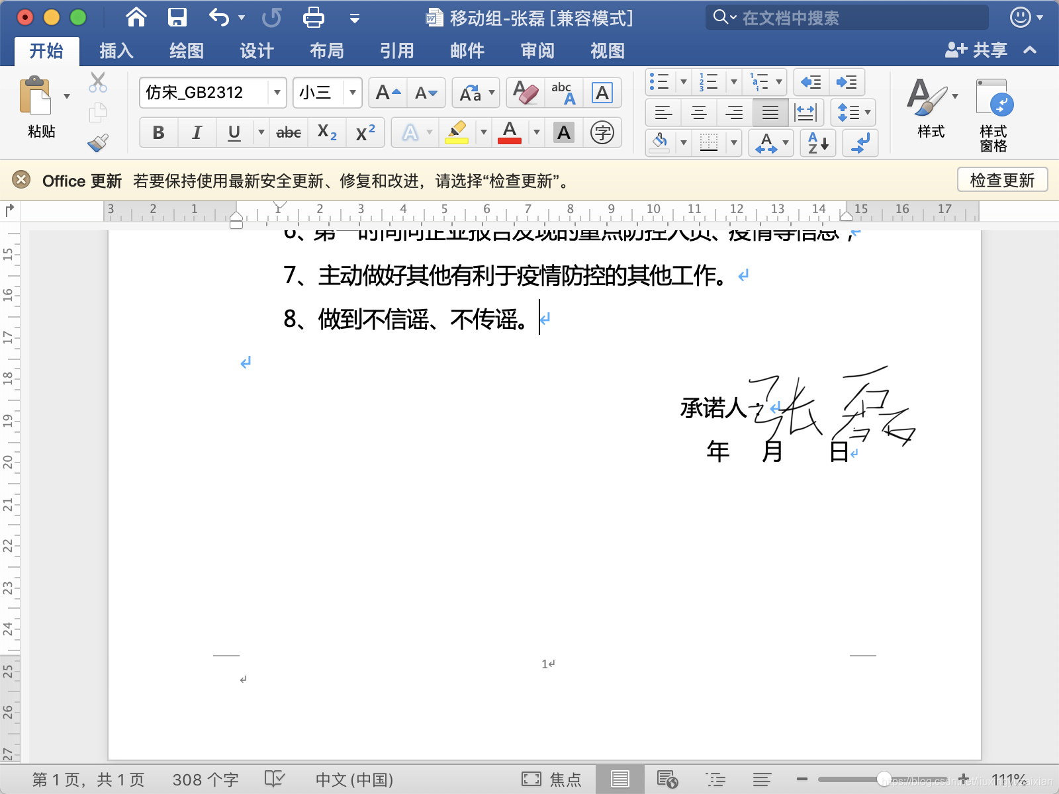Toggle italic formatting
Viewport: 1059px width, 794px height.
tap(196, 132)
